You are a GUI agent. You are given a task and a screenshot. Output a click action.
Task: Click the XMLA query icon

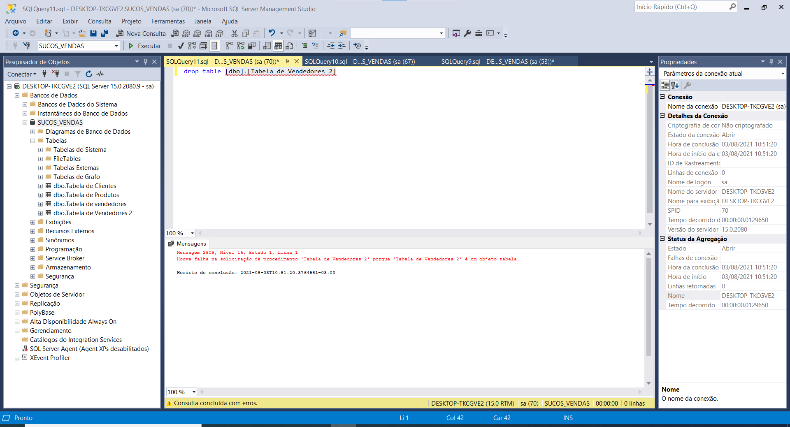pos(208,33)
